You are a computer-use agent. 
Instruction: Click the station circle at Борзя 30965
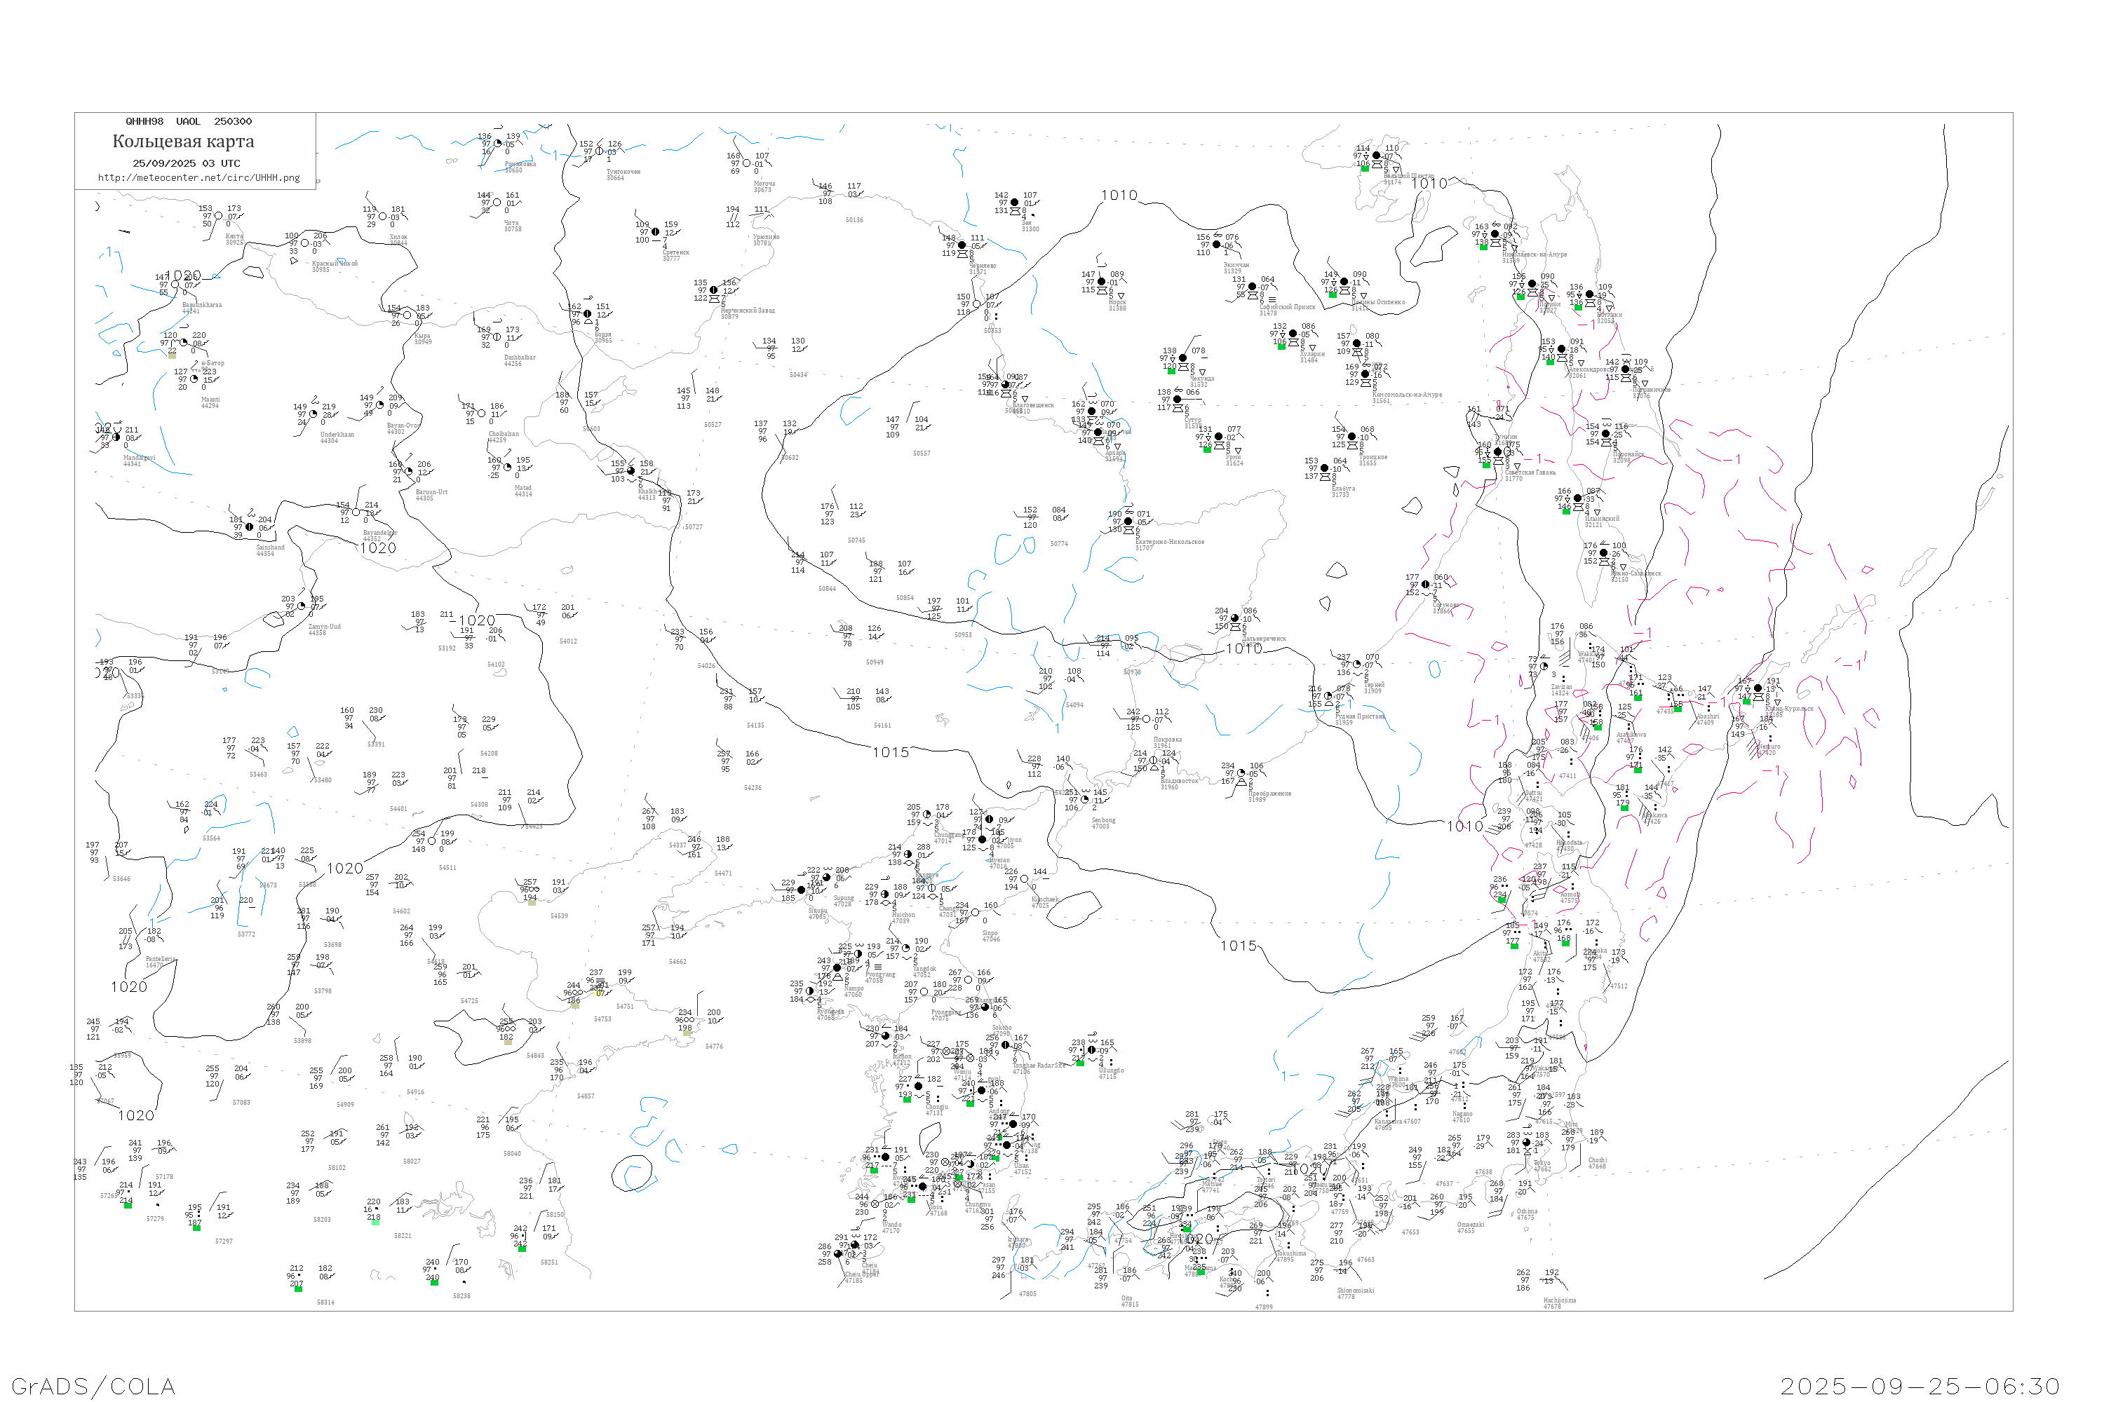click(x=587, y=314)
